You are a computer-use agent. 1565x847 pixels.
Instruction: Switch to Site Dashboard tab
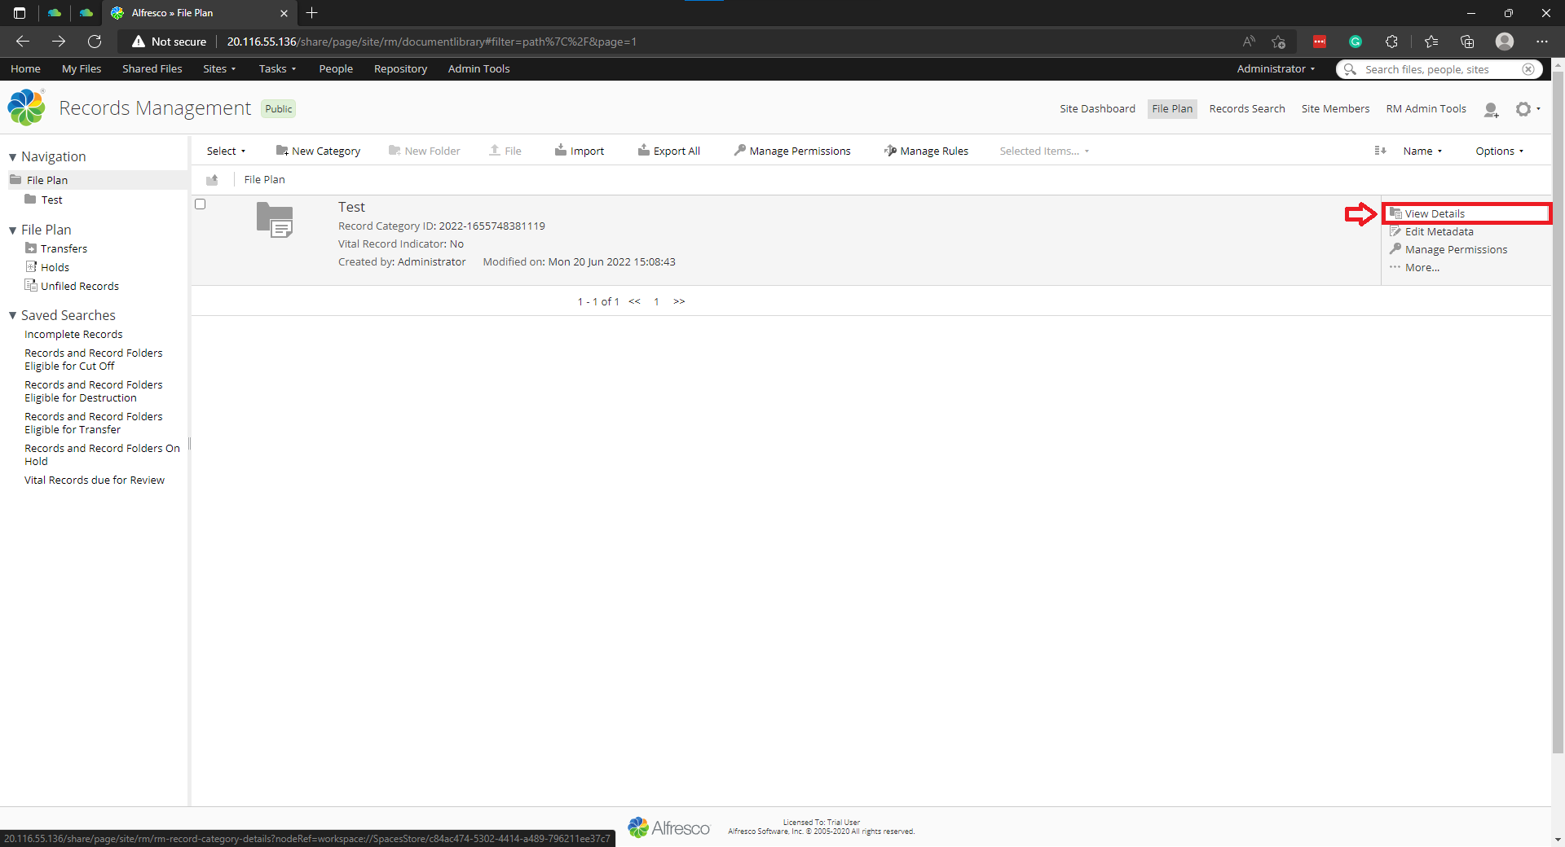coord(1097,108)
